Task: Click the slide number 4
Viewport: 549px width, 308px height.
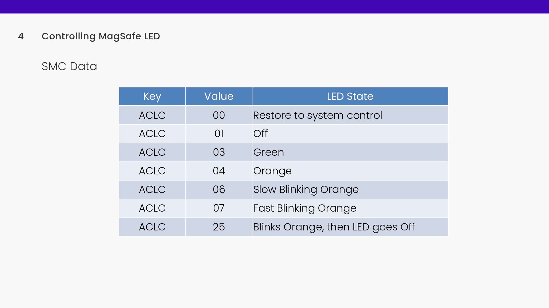Action: tap(21, 36)
